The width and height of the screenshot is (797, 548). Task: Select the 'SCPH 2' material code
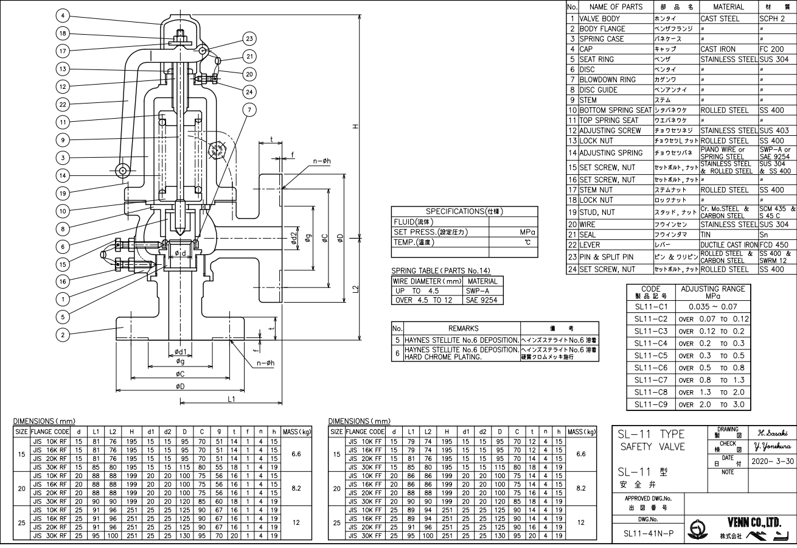pos(773,18)
